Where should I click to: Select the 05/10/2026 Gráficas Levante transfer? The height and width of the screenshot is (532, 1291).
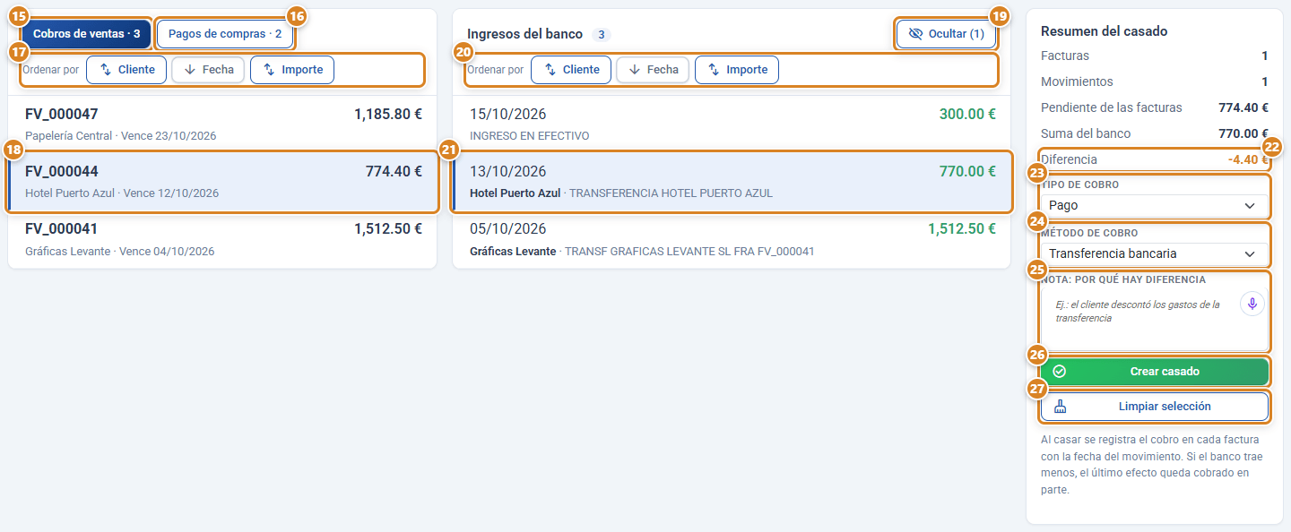click(x=732, y=239)
